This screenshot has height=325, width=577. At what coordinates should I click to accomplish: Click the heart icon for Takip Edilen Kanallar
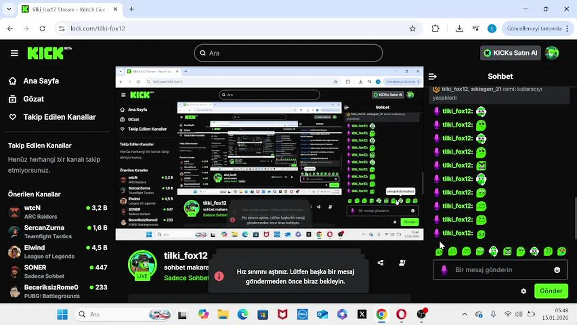[x=13, y=117]
